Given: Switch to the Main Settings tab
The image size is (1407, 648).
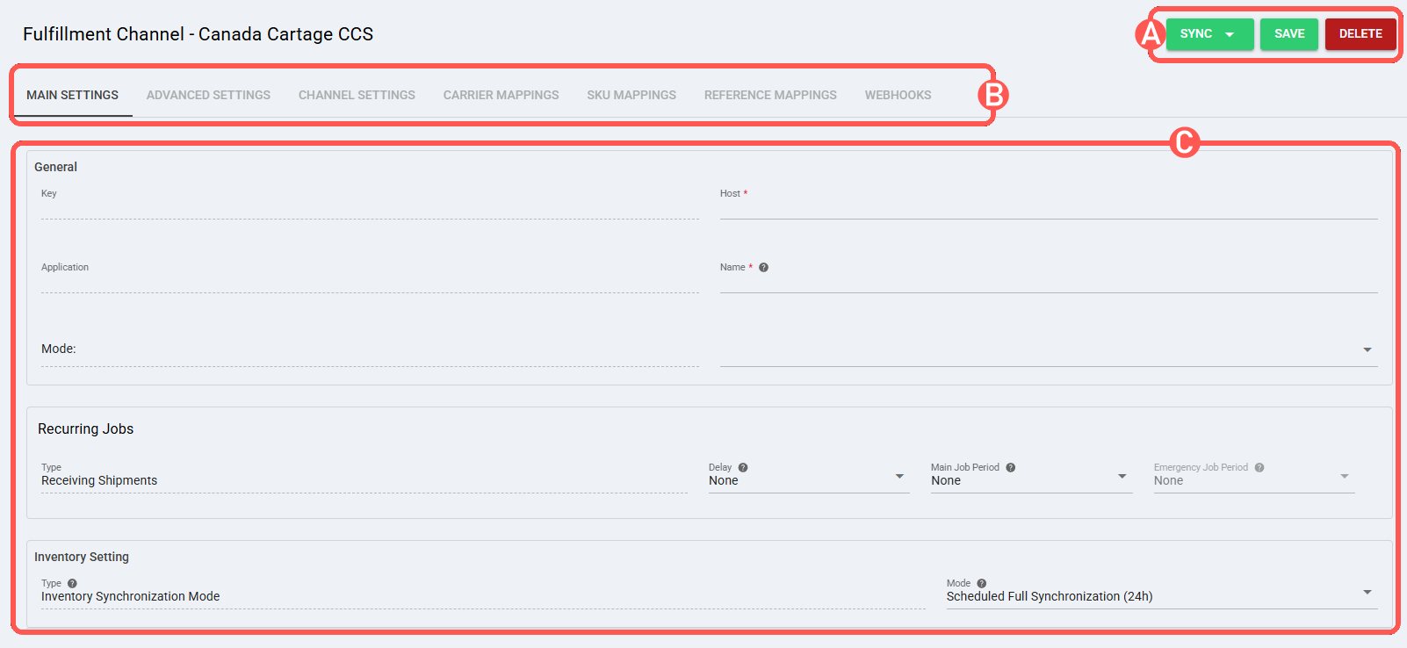Looking at the screenshot, I should point(72,95).
